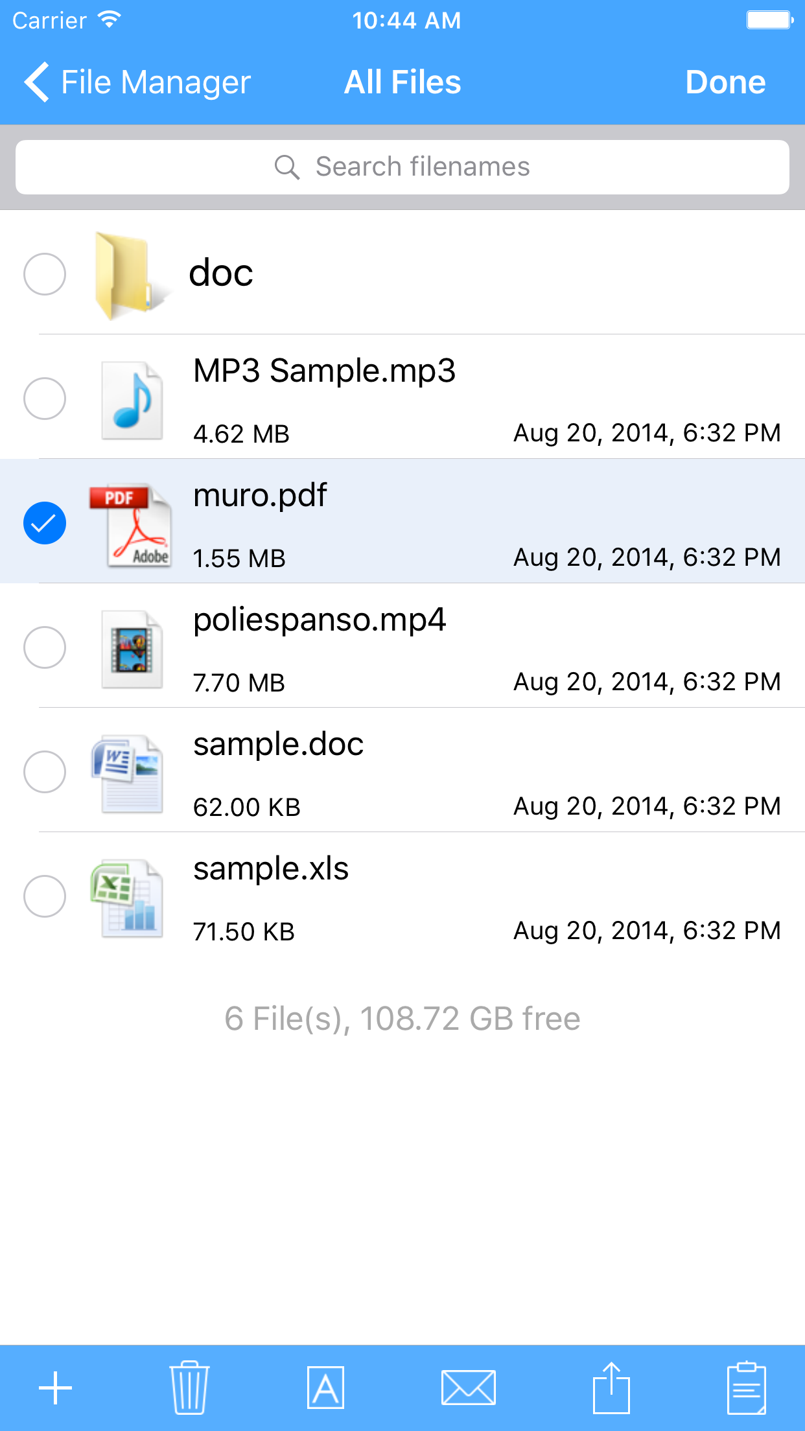Image resolution: width=805 pixels, height=1431 pixels.
Task: Delete the selected muro.pdf file
Action: tap(188, 1387)
